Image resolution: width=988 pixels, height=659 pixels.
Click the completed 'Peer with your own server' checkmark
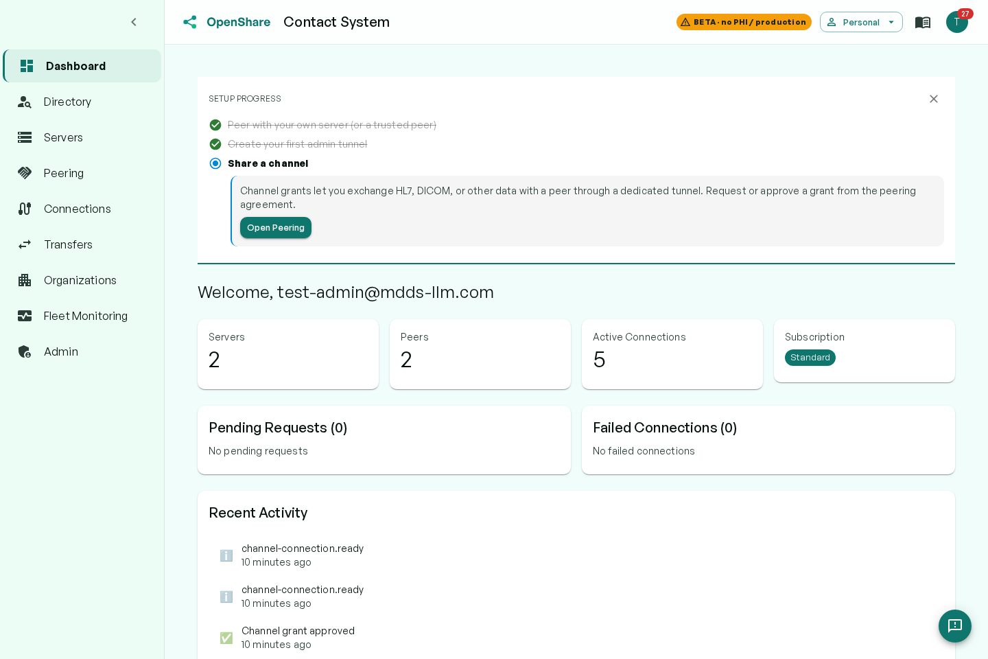coord(215,125)
